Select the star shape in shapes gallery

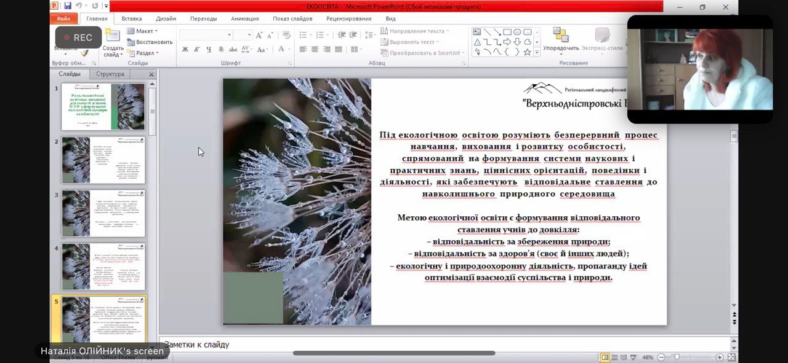tap(527, 52)
